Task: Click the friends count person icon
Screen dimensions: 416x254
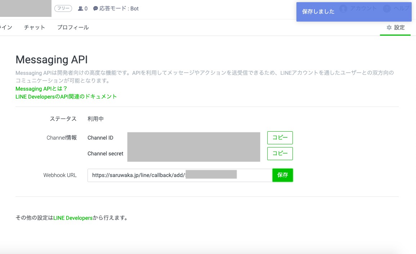Action: pos(80,9)
